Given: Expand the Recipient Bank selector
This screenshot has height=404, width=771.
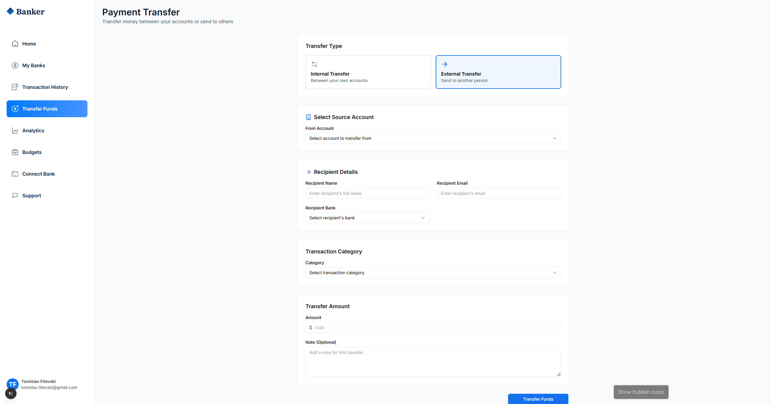Looking at the screenshot, I should (367, 218).
